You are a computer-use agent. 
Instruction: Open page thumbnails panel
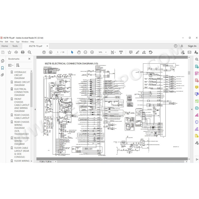(3, 61)
